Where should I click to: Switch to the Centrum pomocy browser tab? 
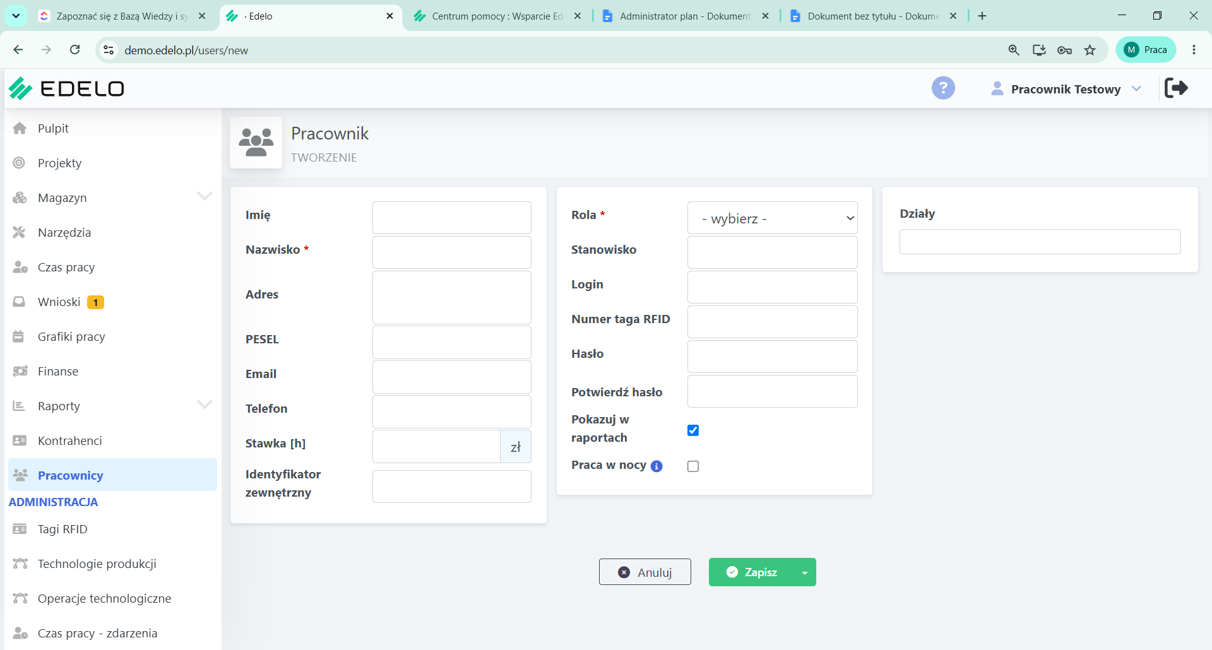point(497,16)
